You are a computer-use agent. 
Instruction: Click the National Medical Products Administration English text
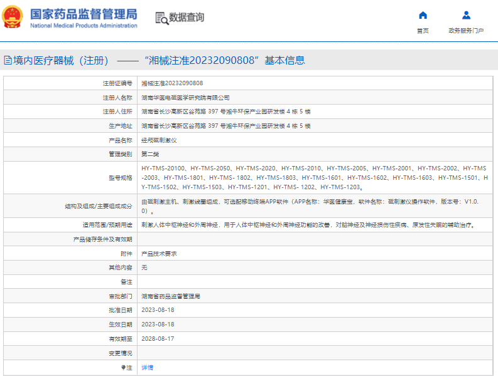(x=83, y=26)
